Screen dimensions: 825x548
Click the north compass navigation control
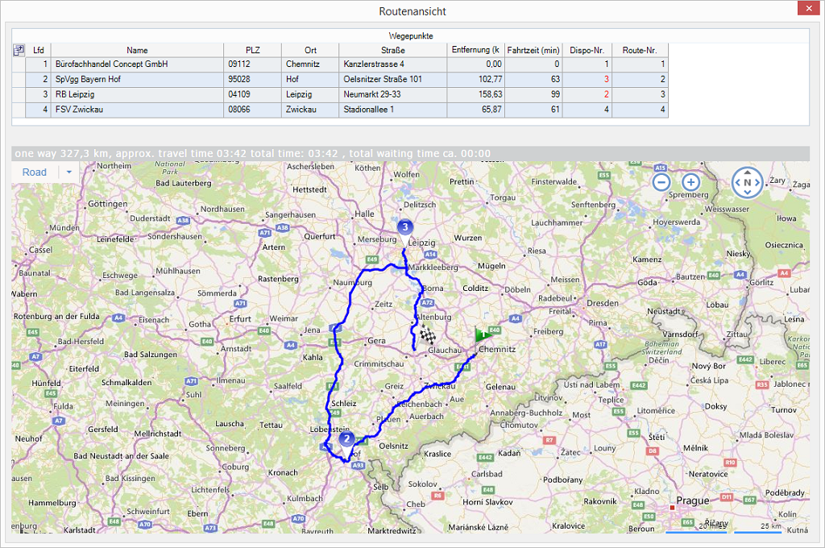click(x=747, y=183)
